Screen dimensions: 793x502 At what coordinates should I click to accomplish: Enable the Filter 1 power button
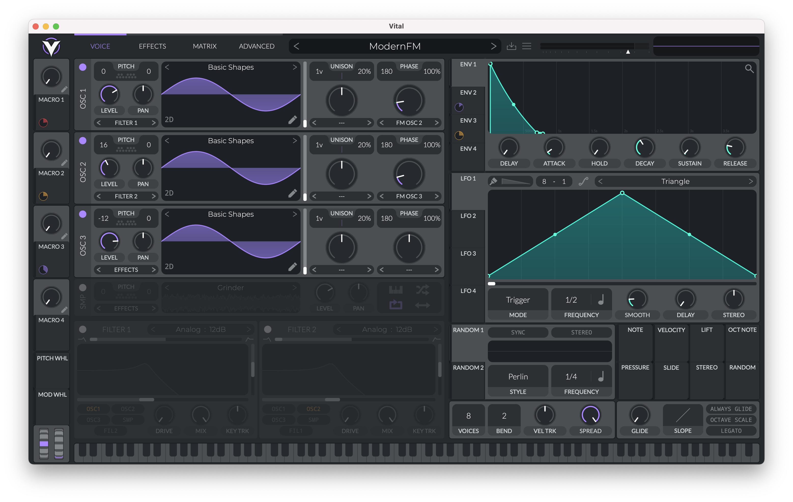pos(83,329)
